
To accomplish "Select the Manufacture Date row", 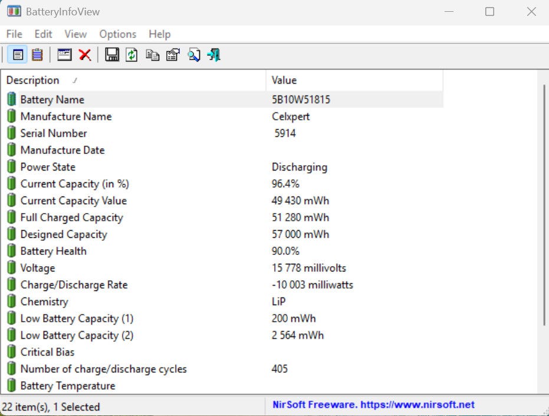I will [x=222, y=150].
